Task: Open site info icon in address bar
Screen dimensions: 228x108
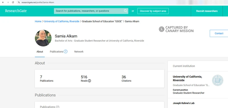Action: tap(19, 2)
